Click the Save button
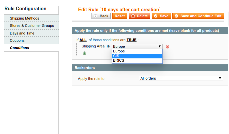229x134 pixels. pyautogui.click(x=161, y=16)
